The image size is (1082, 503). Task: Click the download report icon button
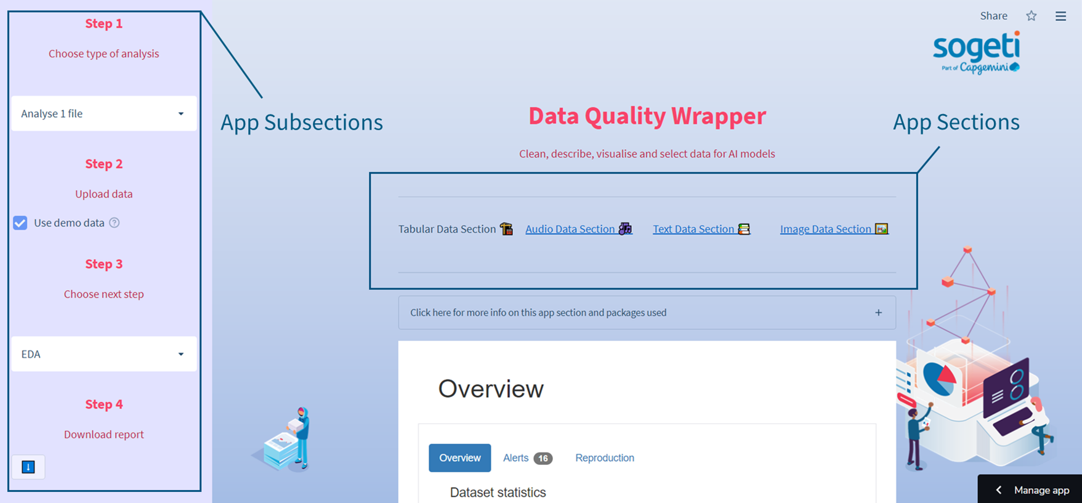coord(28,467)
